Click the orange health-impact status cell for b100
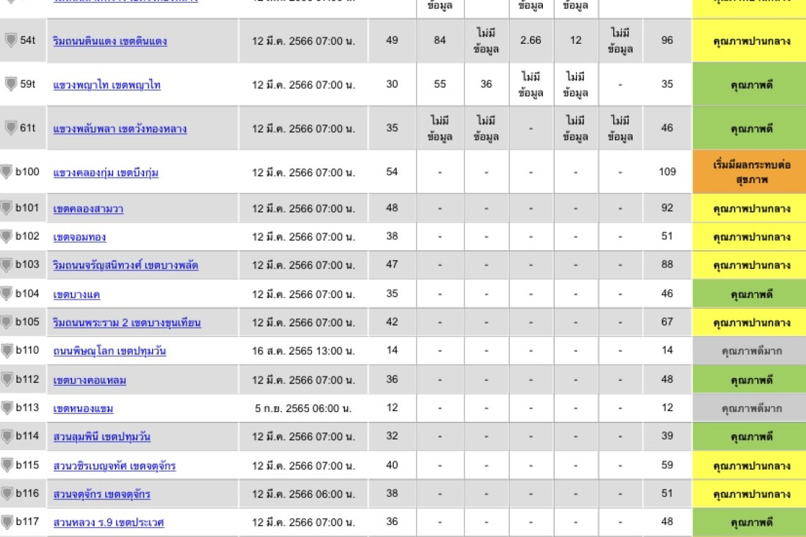This screenshot has height=537, width=806. coord(751,172)
